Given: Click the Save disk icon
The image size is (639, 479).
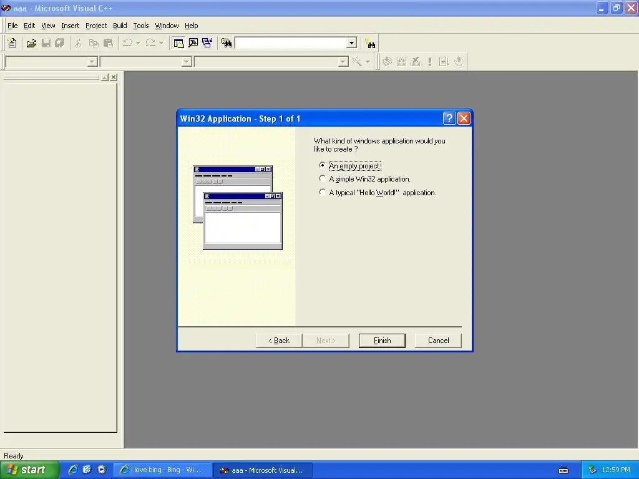Looking at the screenshot, I should 46,43.
